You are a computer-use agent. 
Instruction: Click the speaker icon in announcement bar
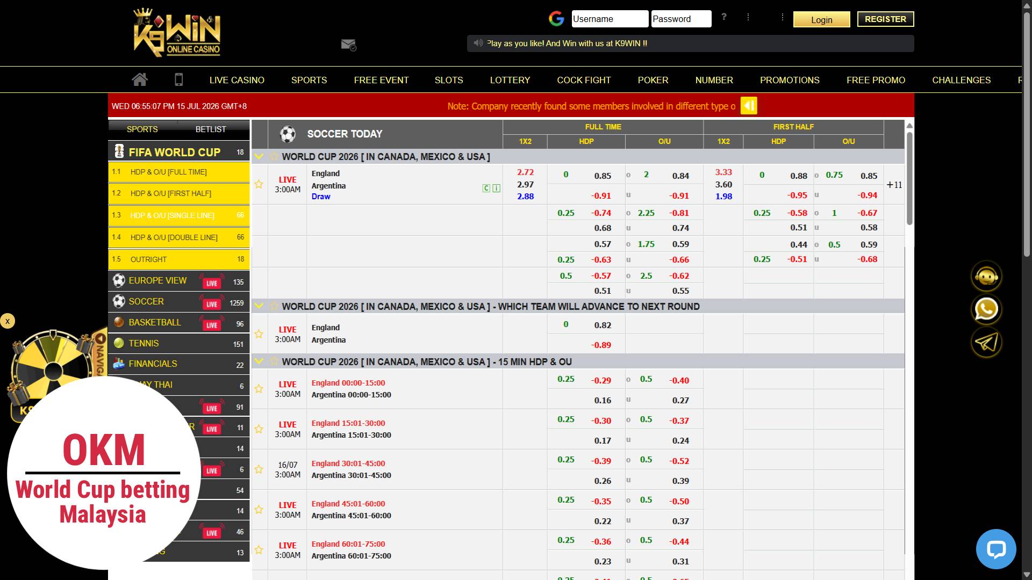tap(478, 43)
